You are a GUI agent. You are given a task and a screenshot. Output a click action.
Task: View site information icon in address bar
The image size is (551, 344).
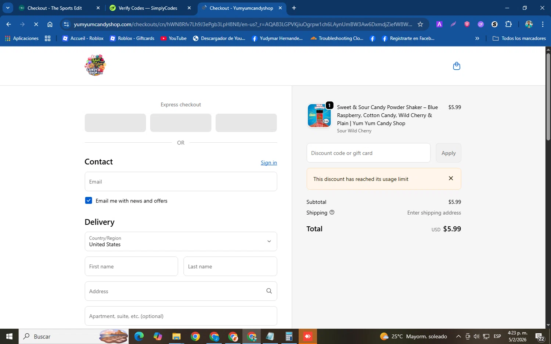point(66,24)
